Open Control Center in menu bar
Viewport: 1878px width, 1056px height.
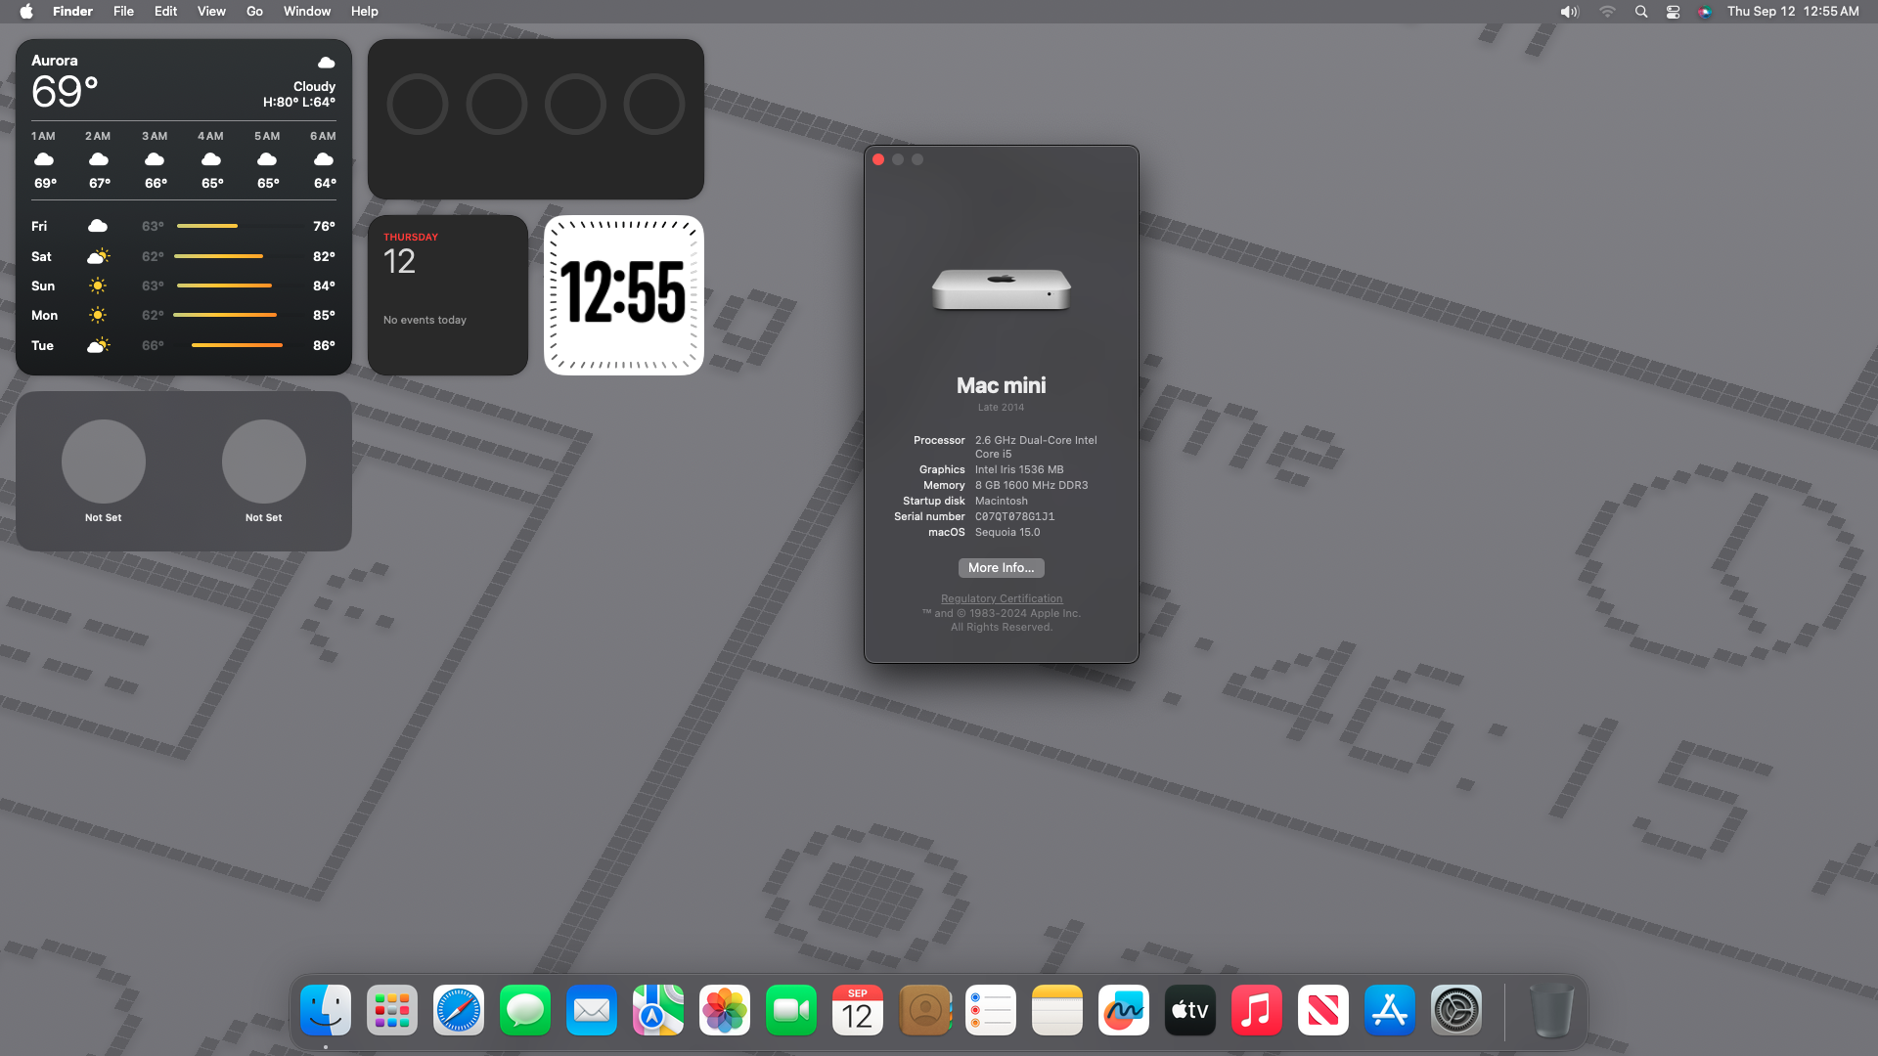1673,12
